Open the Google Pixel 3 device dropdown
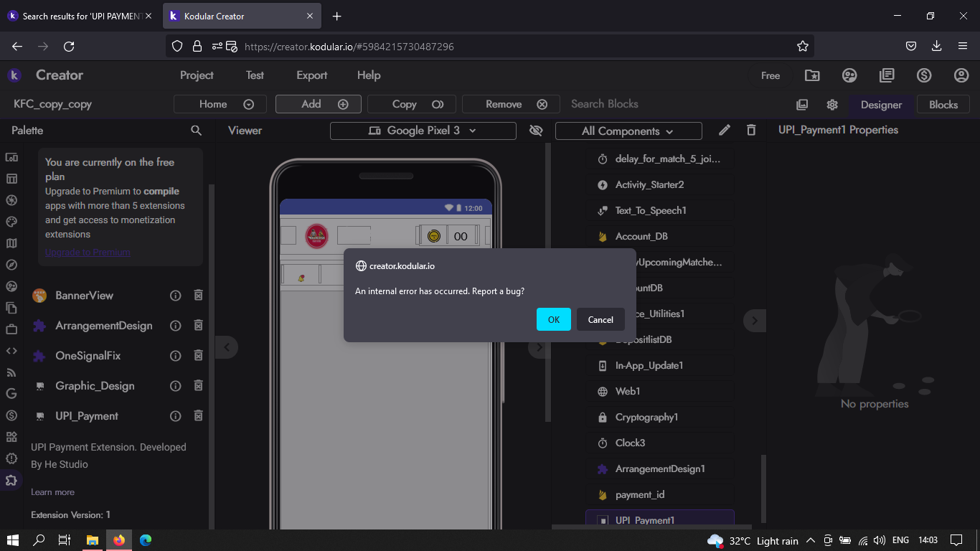The height and width of the screenshot is (551, 980). point(423,131)
